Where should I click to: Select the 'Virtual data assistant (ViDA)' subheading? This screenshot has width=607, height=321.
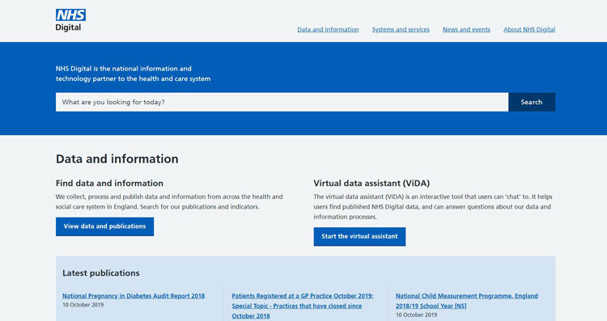pyautogui.click(x=371, y=184)
